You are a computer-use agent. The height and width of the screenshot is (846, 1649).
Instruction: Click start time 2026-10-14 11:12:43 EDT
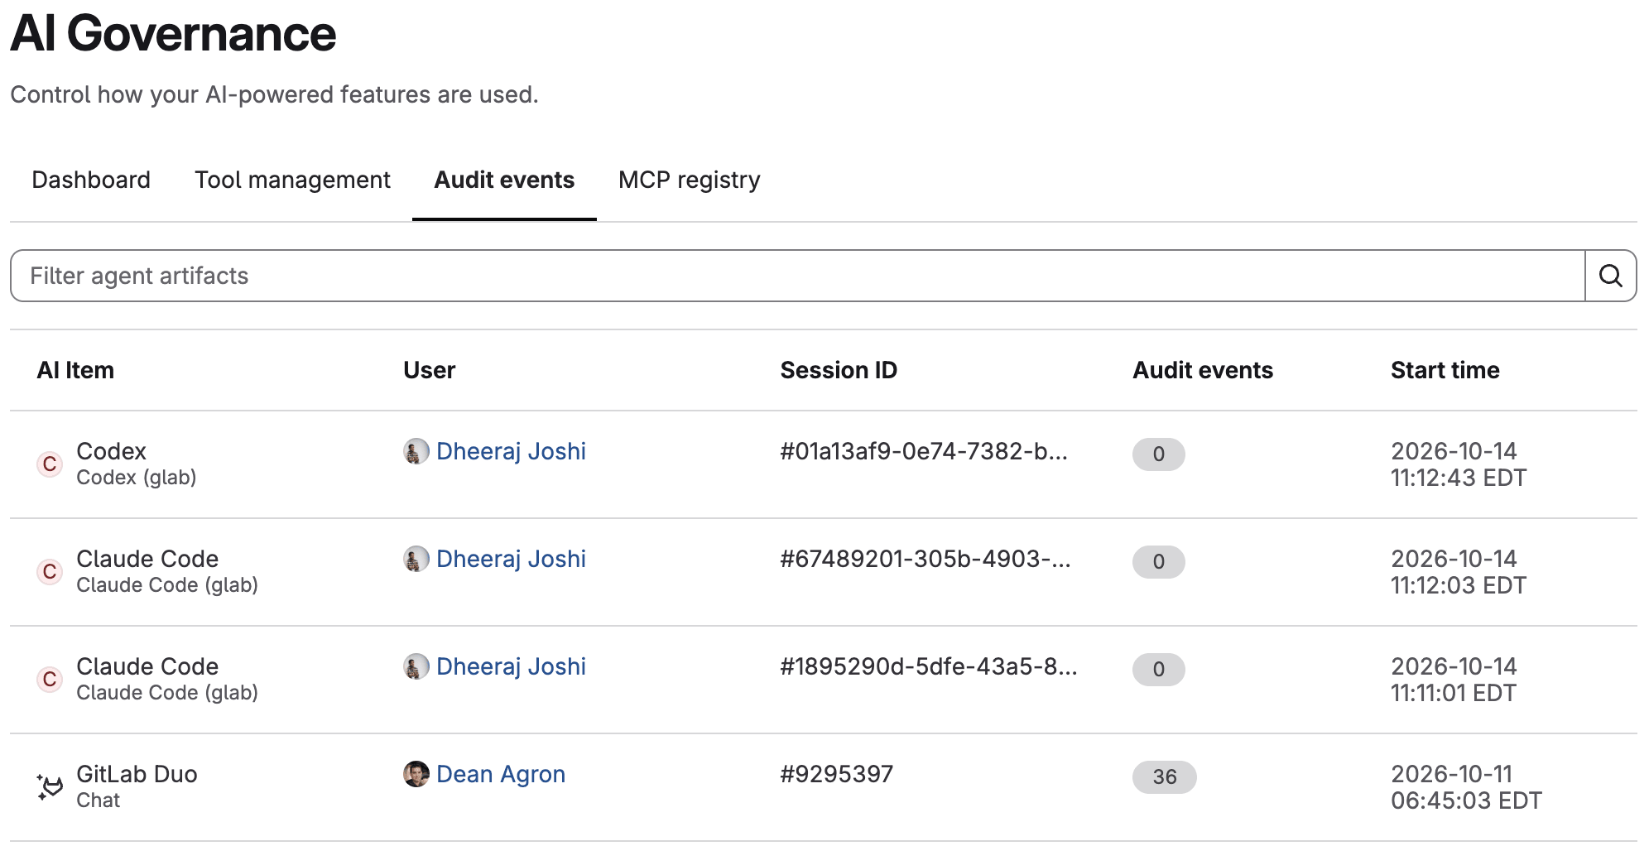coord(1459,464)
